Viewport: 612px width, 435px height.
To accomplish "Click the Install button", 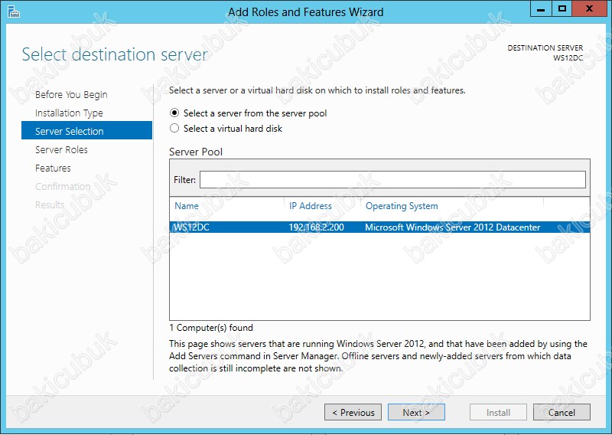I will click(498, 412).
